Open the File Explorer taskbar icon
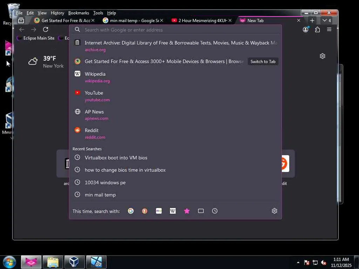 [x=53, y=262]
